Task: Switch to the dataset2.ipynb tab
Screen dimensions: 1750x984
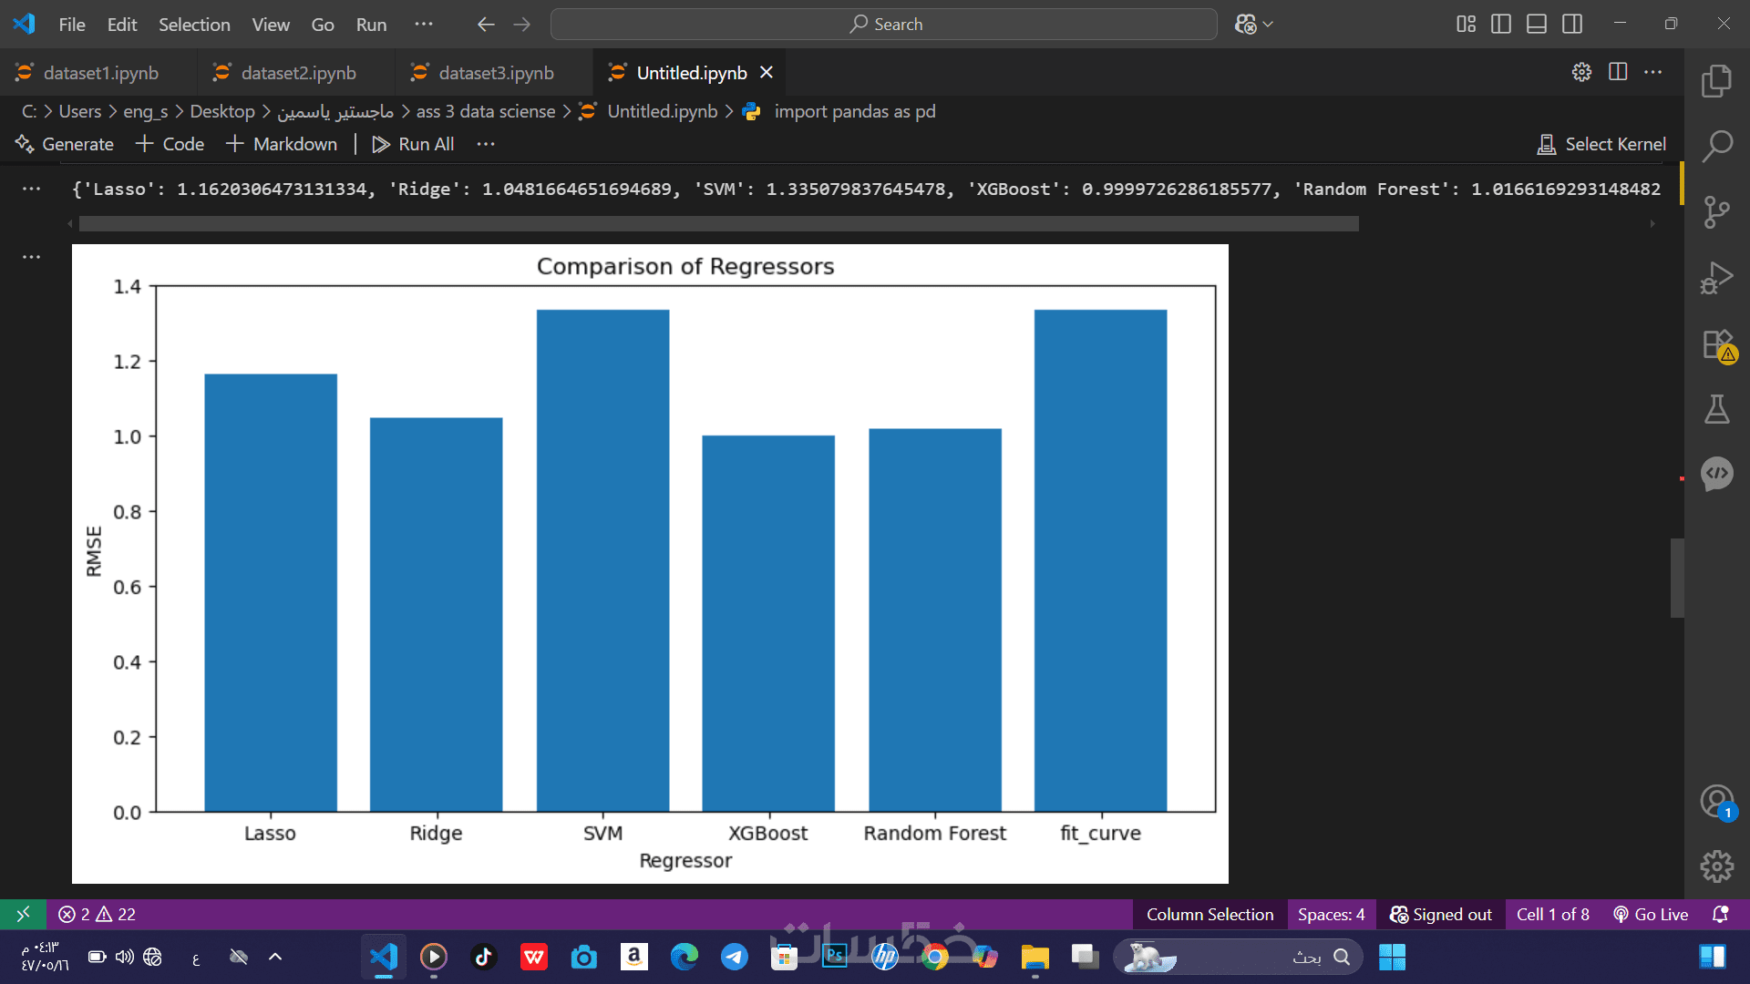Action: [298, 73]
